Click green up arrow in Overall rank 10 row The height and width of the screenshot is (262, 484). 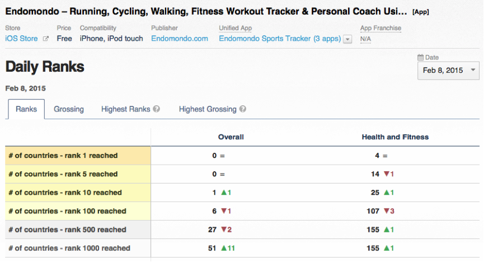tap(222, 193)
